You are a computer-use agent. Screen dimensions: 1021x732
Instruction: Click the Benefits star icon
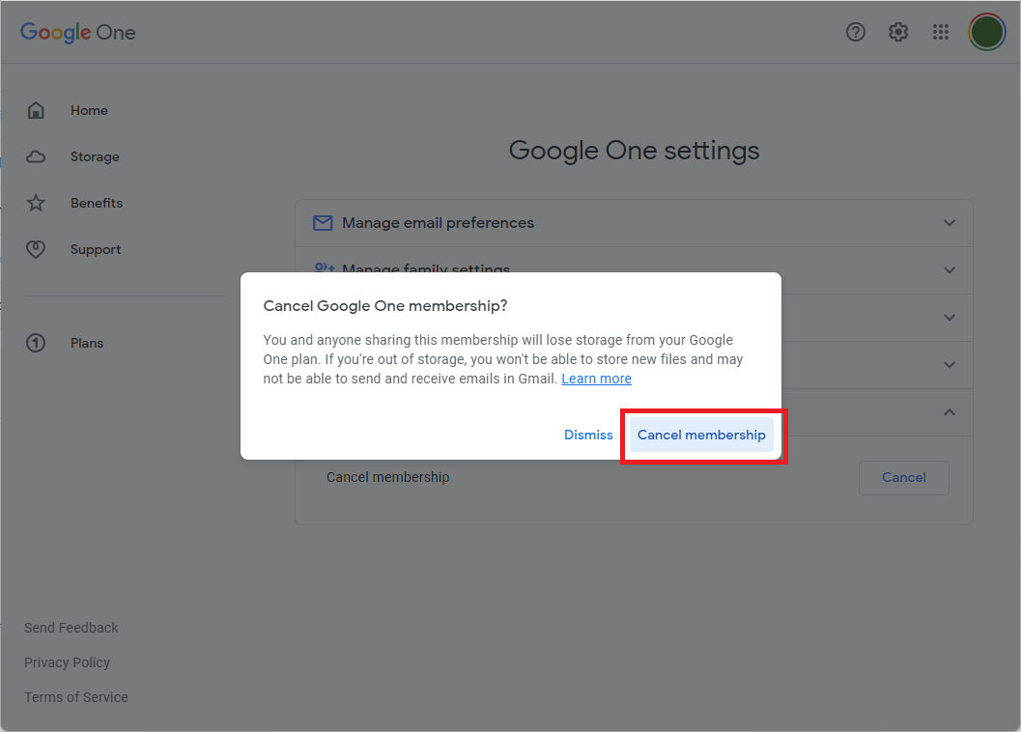(36, 203)
